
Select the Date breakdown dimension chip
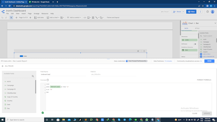pyautogui.click(x=189, y=50)
